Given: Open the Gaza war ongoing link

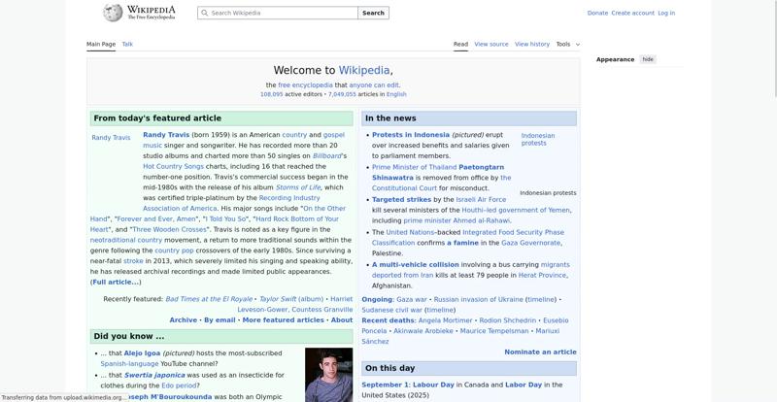Looking at the screenshot, I should point(411,299).
